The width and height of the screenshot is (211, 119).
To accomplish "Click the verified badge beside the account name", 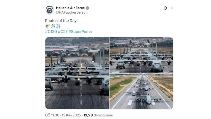I will click(87, 8).
